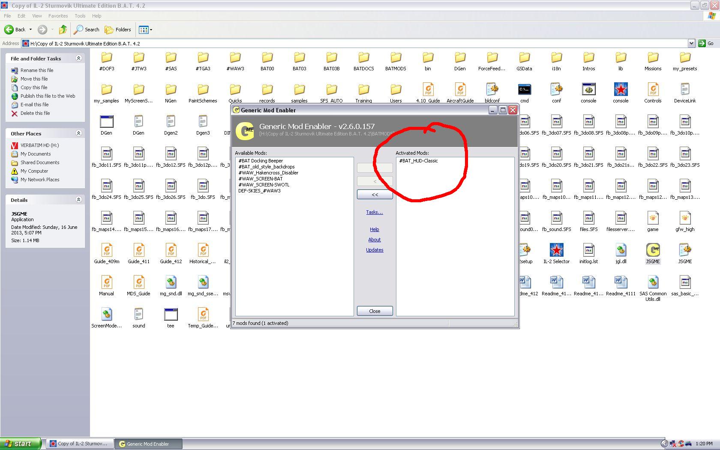Select the AircraftGuide PDF file
Viewport: 720px width, 450px height.
pos(460,93)
